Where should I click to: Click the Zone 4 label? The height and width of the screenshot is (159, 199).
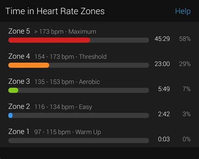coord(19,56)
